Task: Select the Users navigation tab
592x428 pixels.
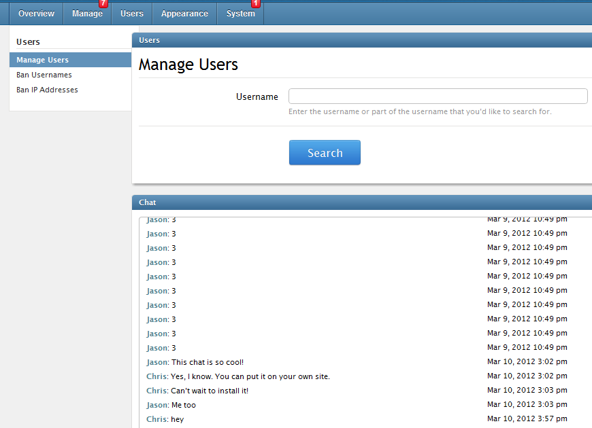Action: (132, 14)
